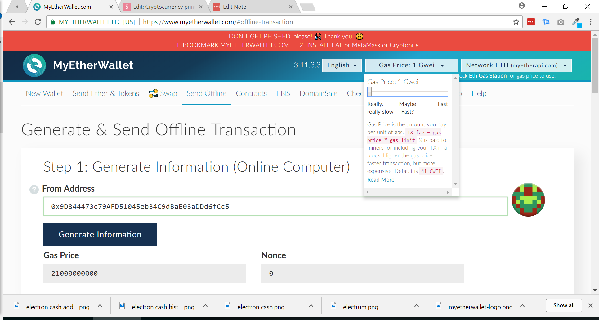Click the From Address help question mark
The image size is (599, 320).
[34, 189]
